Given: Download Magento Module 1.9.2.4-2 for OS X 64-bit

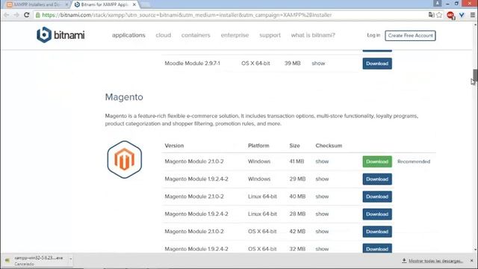Looking at the screenshot, I should tap(377, 248).
